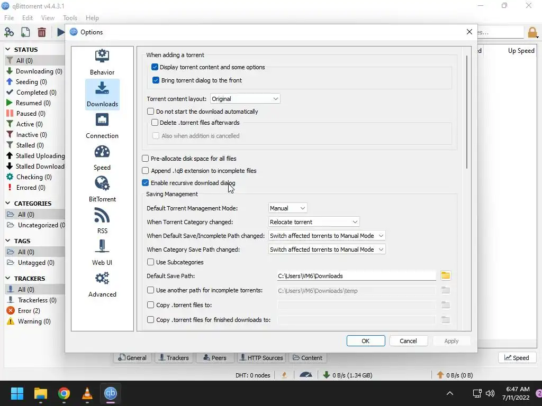Screen dimensions: 542x406
Task: Open When Default Save/Incomplete Path changed dropdown
Action: 327,236
